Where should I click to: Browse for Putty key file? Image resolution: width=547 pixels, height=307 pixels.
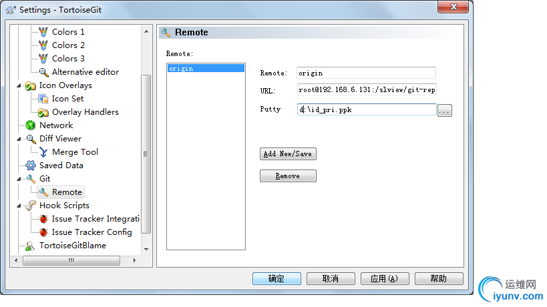click(x=444, y=111)
